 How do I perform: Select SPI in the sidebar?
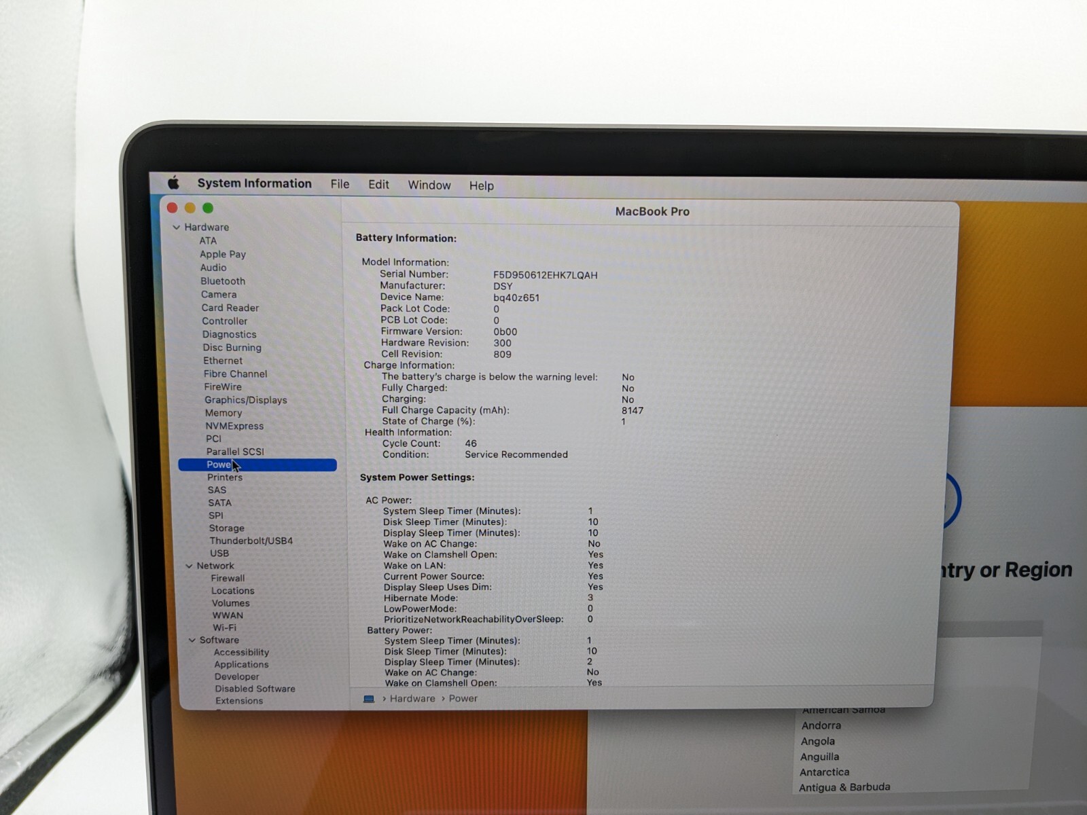coord(216,515)
